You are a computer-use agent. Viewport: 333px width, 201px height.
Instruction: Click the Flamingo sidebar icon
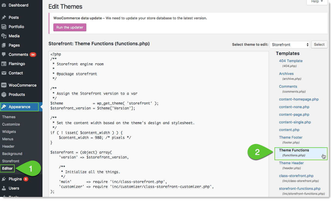(4, 64)
